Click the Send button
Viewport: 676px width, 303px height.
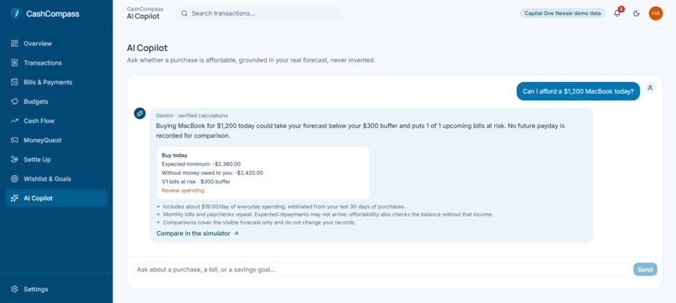645,270
